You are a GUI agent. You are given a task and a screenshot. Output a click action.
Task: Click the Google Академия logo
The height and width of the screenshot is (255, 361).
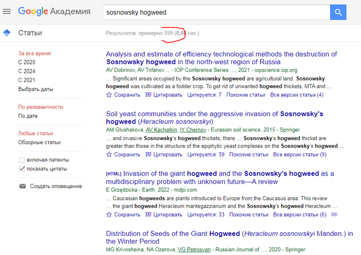(54, 11)
